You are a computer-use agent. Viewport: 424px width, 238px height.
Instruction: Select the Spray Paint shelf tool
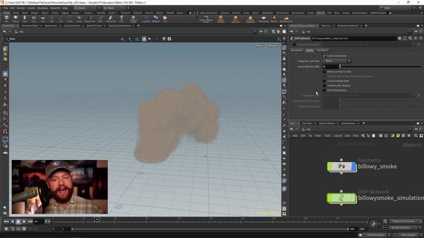pos(111,19)
